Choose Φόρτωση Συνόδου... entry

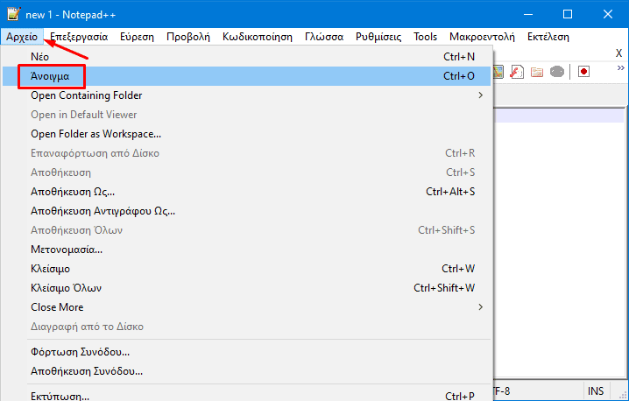[247, 352]
